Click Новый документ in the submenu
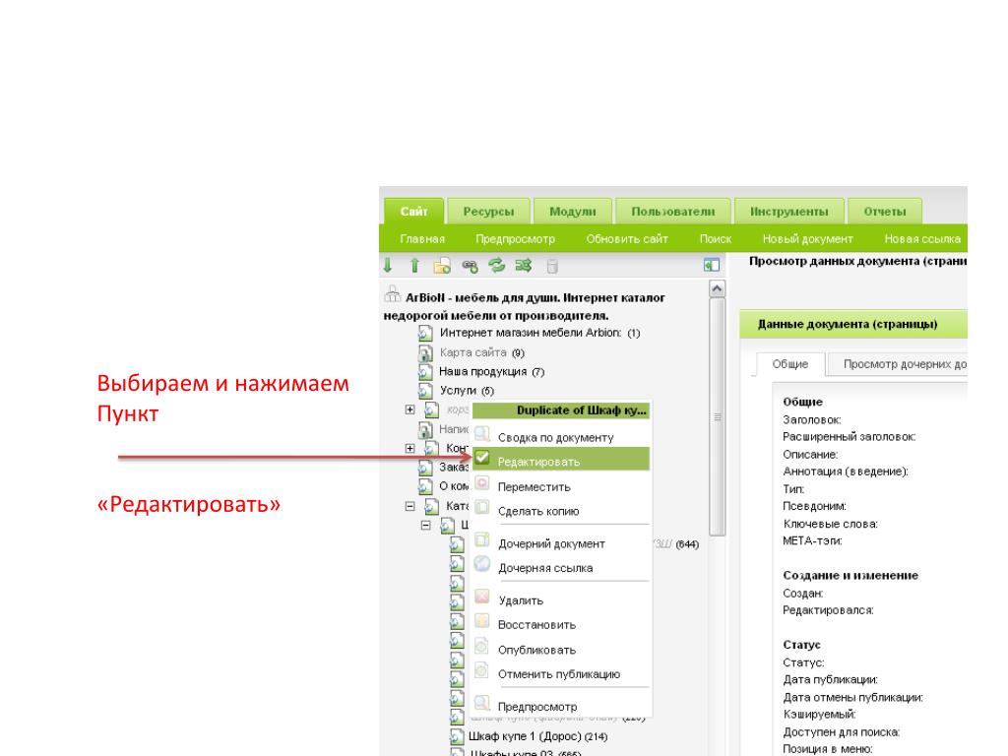 pos(807,238)
